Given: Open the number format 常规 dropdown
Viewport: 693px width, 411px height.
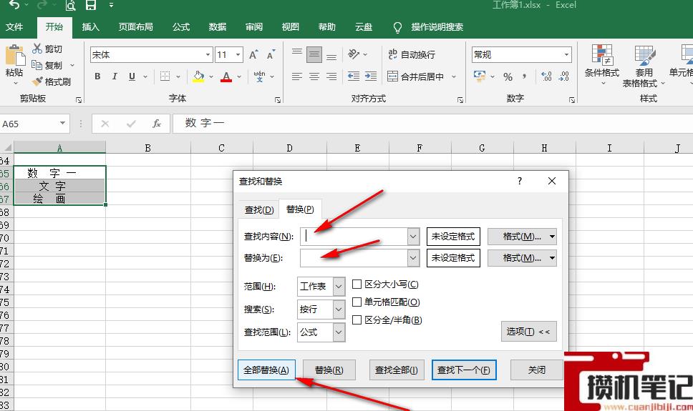Looking at the screenshot, I should click(x=566, y=55).
